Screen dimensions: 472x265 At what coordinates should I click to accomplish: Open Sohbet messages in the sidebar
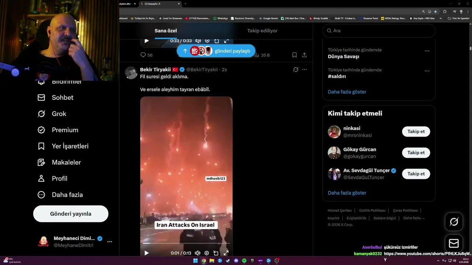click(55, 98)
